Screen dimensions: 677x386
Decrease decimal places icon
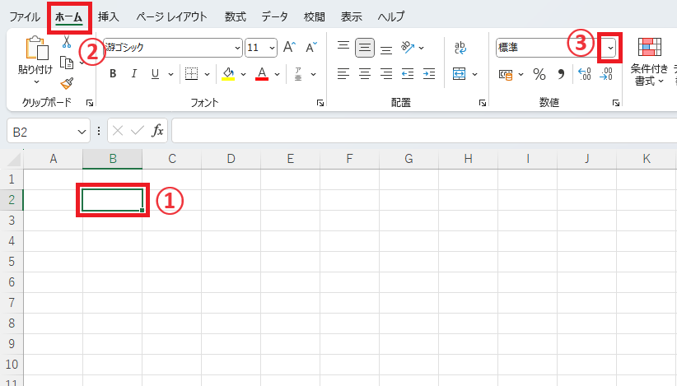606,74
